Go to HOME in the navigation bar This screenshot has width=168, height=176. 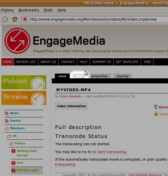tap(8, 62)
